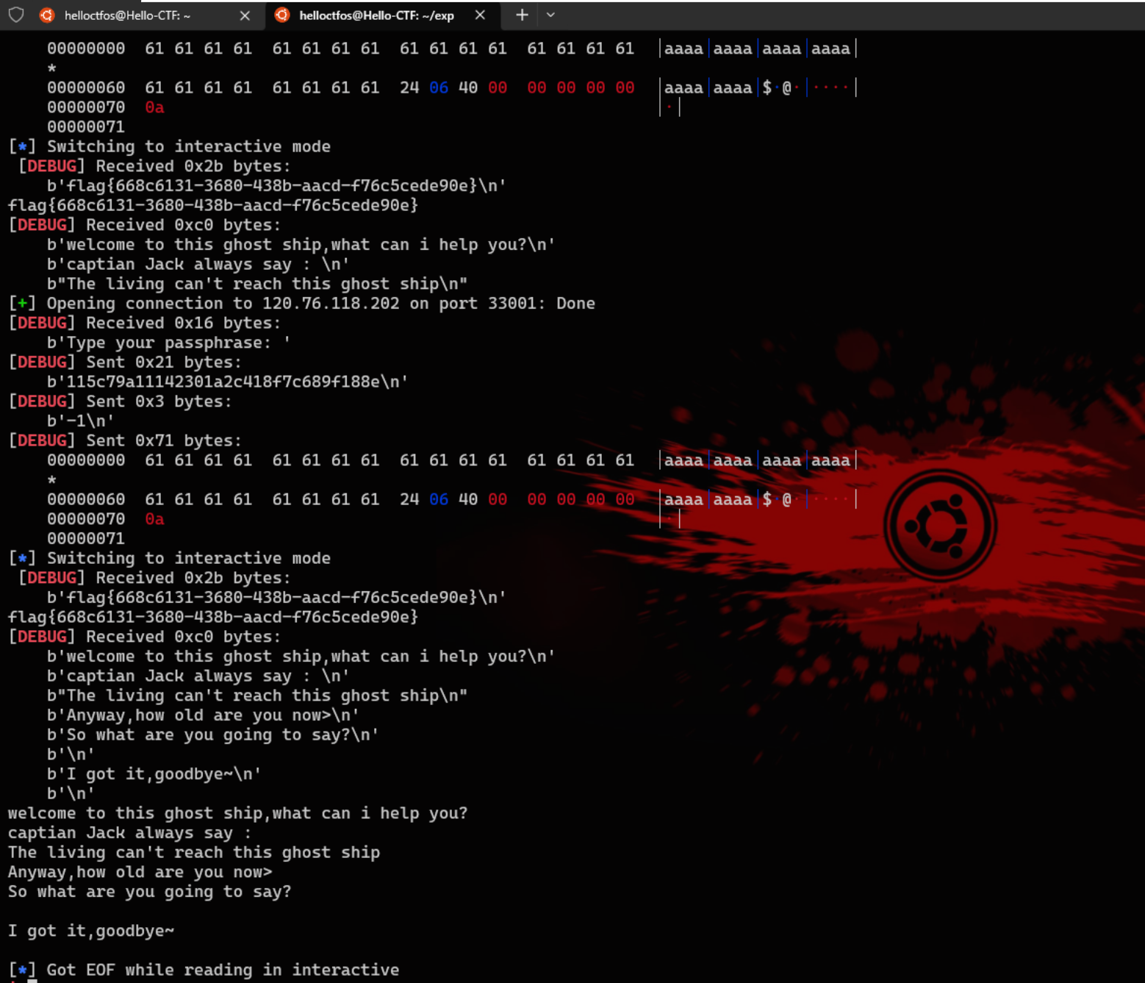Click the Ubuntu icon on the ~/exp tab
Image resolution: width=1145 pixels, height=983 pixels.
[281, 15]
